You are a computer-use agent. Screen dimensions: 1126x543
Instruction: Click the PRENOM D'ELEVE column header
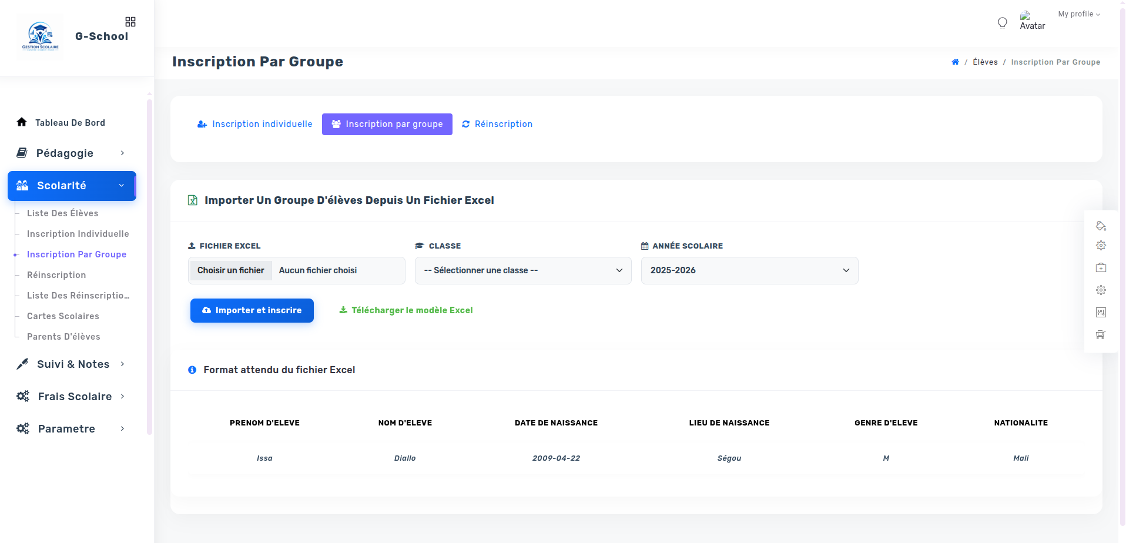click(x=264, y=423)
